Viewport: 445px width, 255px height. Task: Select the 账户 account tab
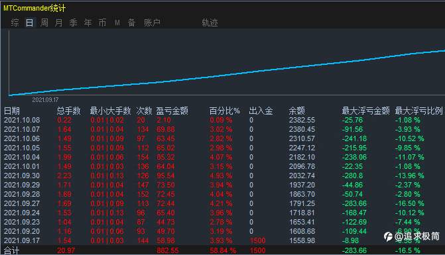(152, 23)
